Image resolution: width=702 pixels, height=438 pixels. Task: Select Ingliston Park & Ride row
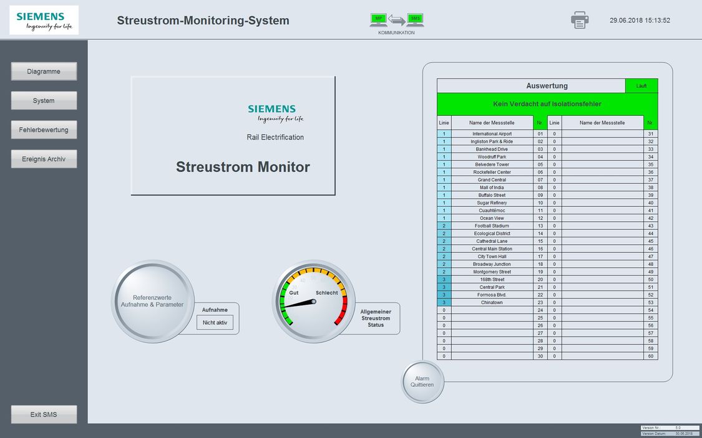492,141
